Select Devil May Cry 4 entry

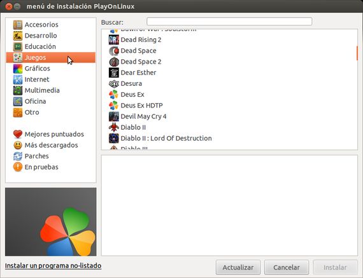click(229, 116)
